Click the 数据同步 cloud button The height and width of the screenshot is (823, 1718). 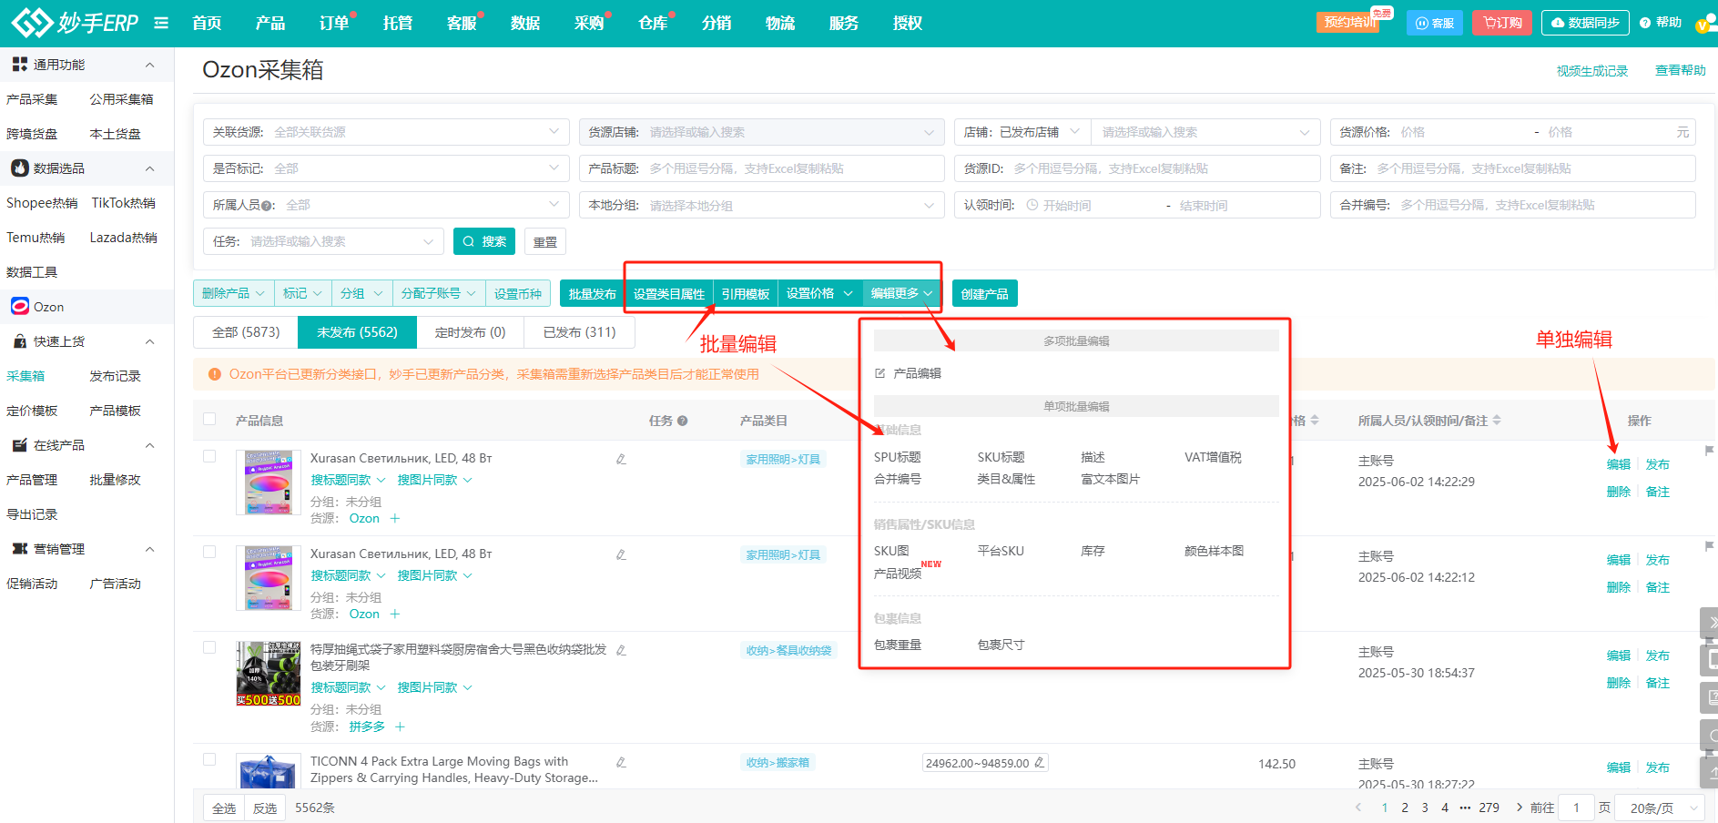click(1585, 23)
